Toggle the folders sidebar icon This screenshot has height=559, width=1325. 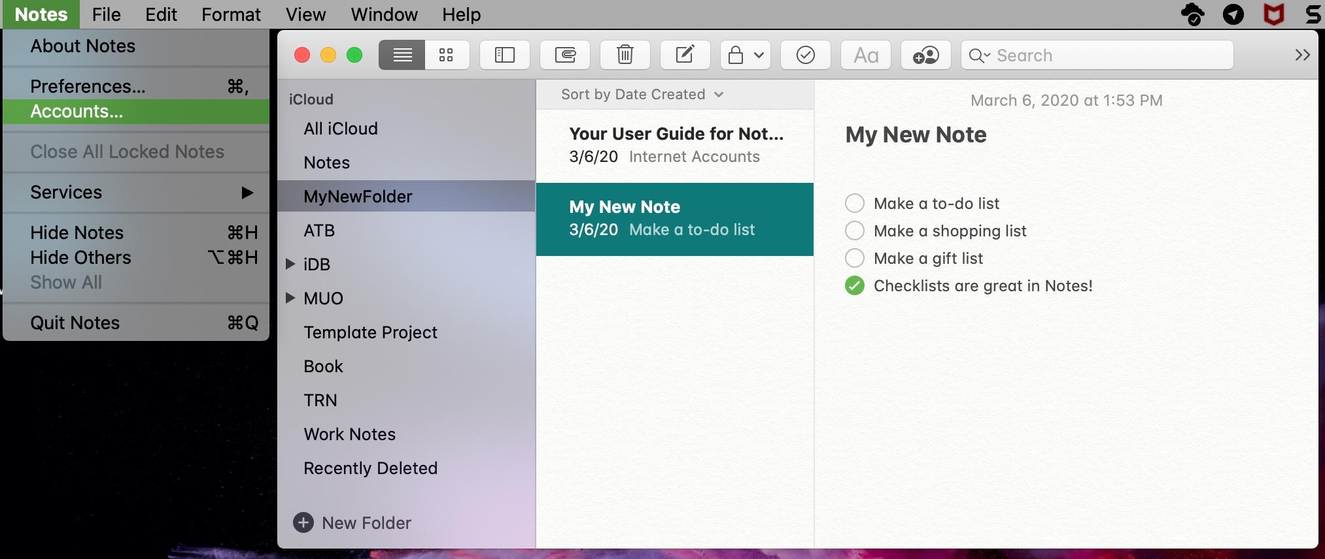click(505, 56)
